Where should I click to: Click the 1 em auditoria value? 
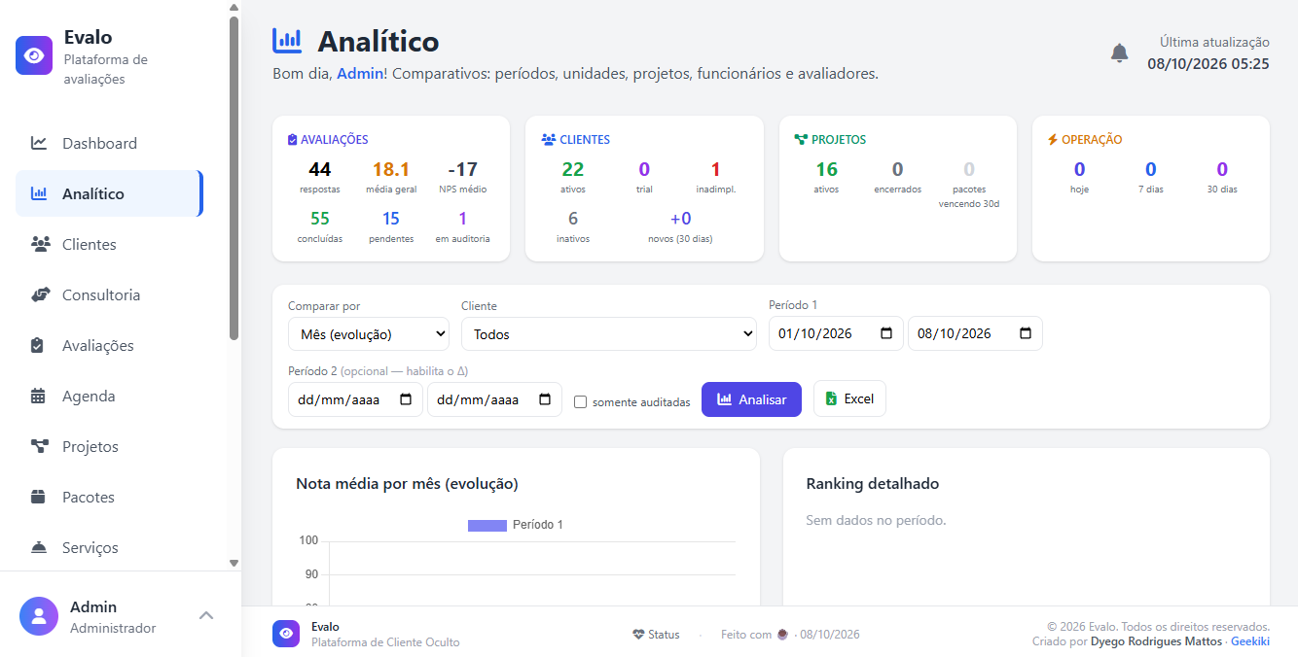[x=462, y=219]
